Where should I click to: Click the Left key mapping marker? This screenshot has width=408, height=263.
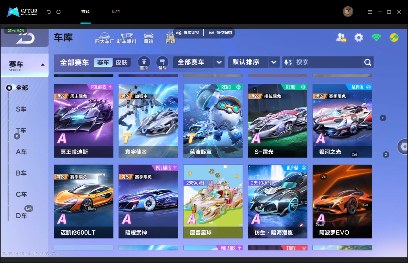tap(29, 209)
